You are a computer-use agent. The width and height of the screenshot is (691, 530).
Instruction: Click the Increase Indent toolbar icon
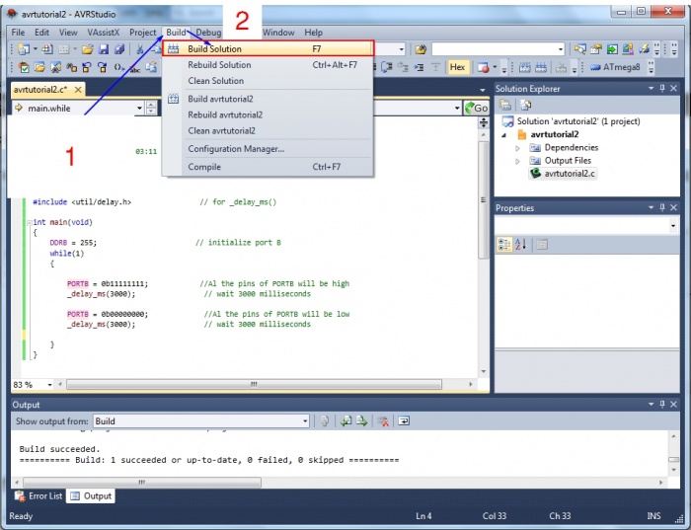point(420,67)
